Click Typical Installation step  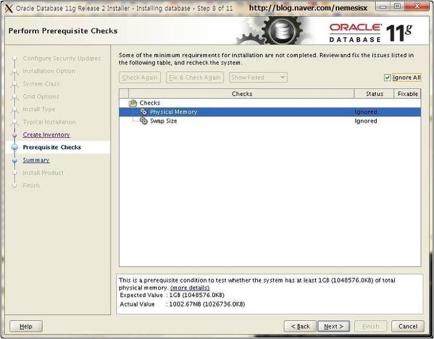tap(49, 122)
